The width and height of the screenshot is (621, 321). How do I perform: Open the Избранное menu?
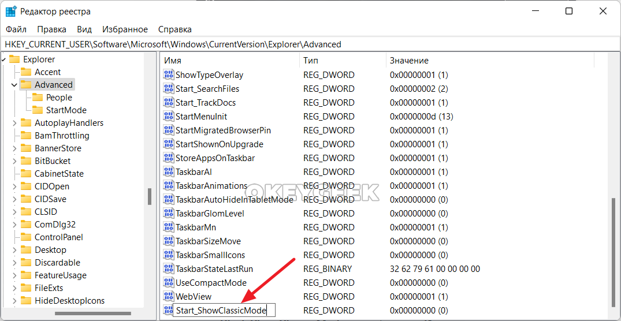tap(125, 29)
